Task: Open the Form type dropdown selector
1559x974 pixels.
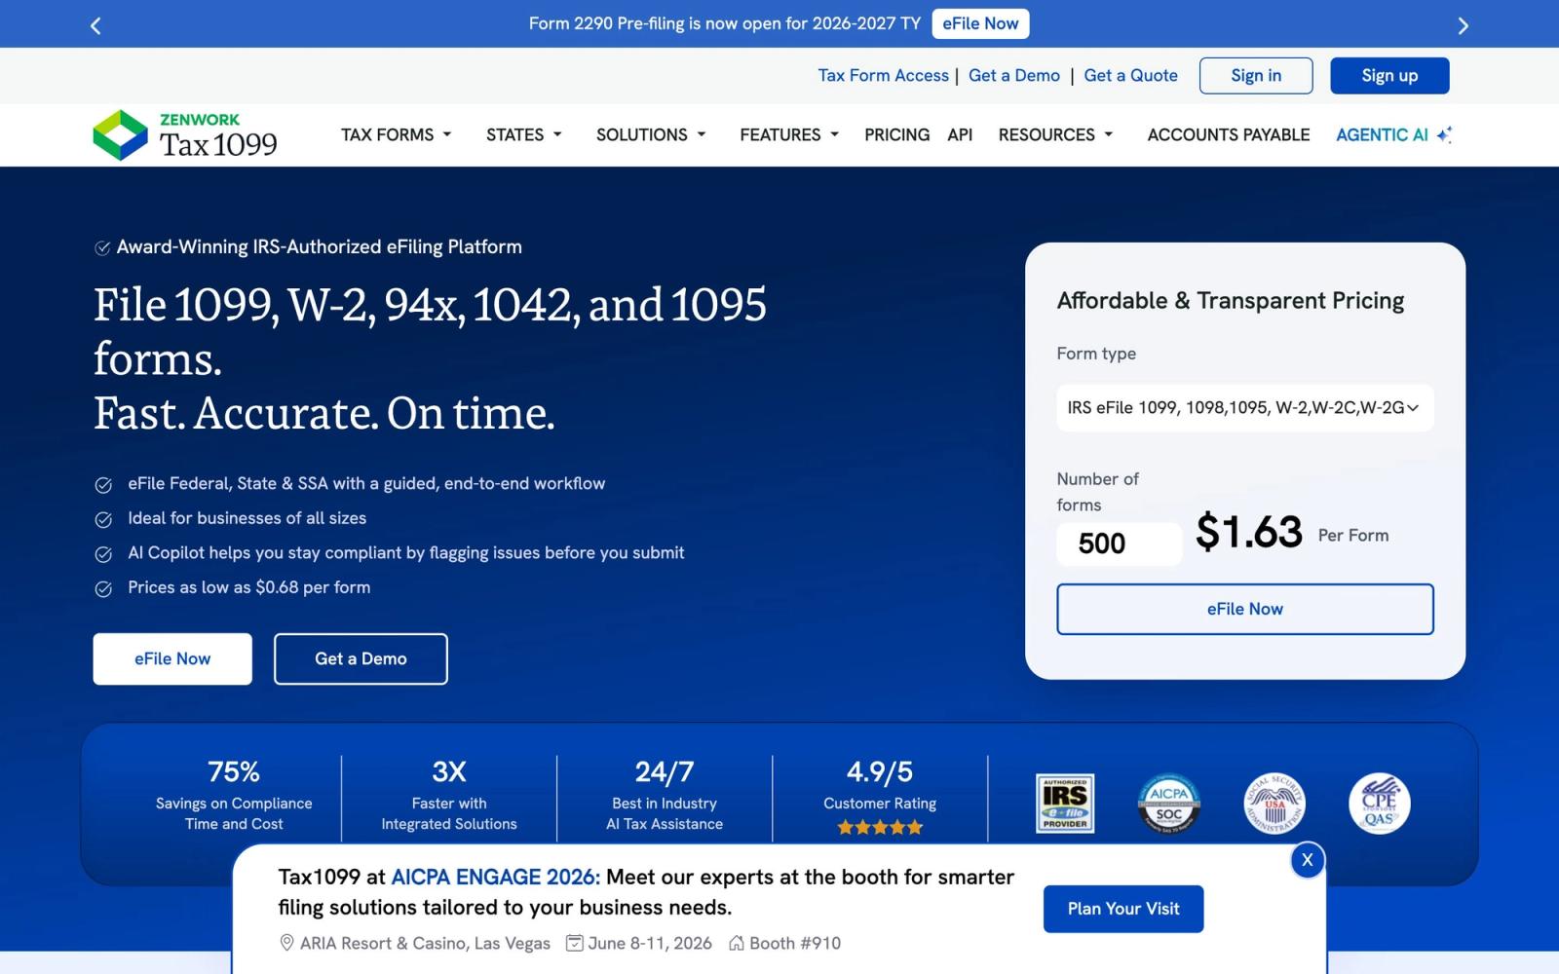Action: click(1244, 408)
